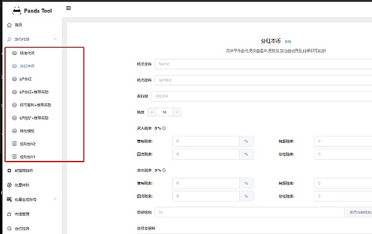The width and height of the screenshot is (372, 234).
Task: Click the info icon beside 卖出税率 0%
Action: [164, 170]
